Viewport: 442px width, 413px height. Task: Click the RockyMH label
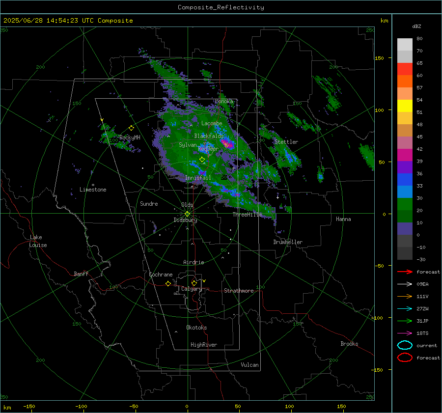pyautogui.click(x=130, y=138)
